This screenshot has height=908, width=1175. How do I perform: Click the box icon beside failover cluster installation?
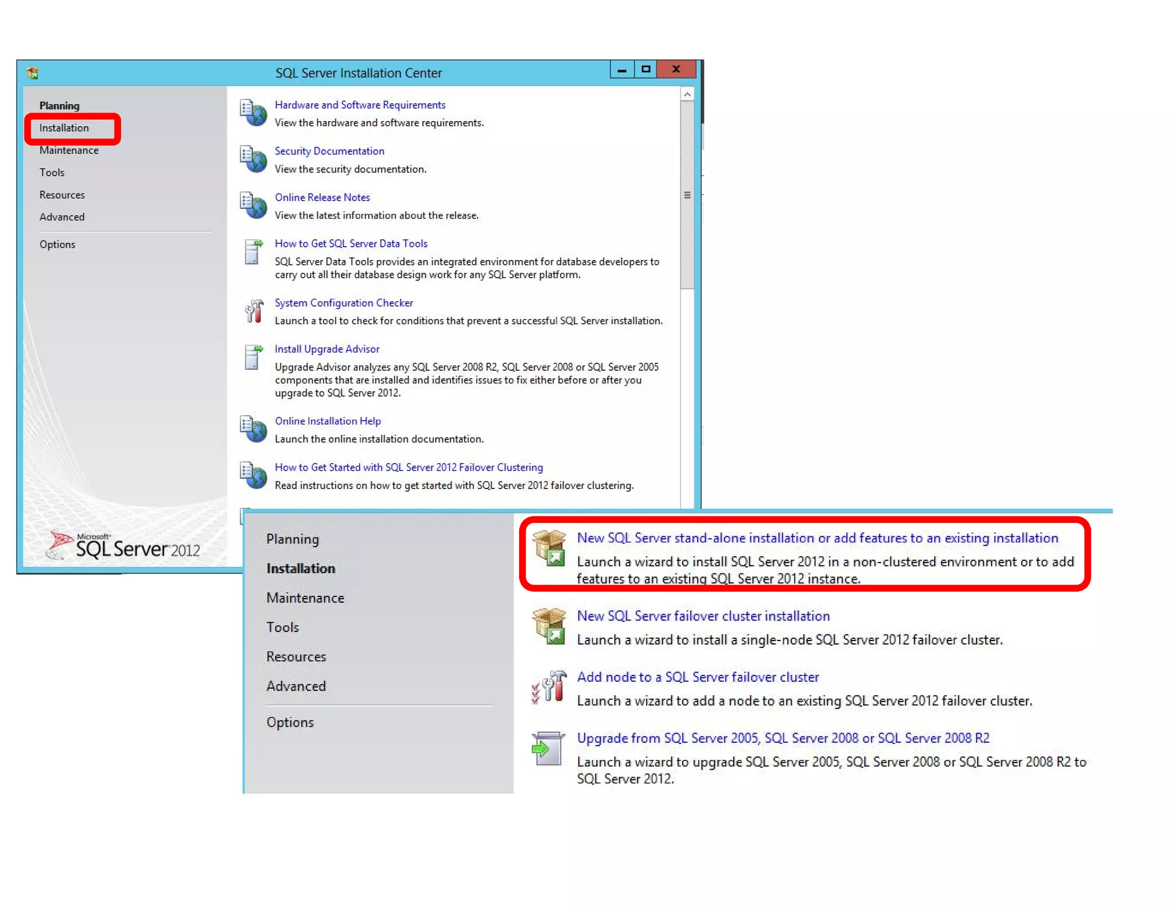click(x=549, y=627)
